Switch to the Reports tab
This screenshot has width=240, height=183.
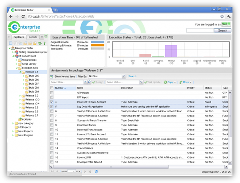coord(33,37)
